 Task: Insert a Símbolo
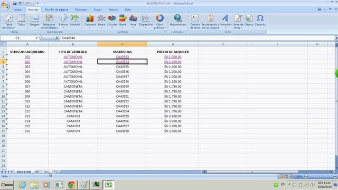(260, 21)
